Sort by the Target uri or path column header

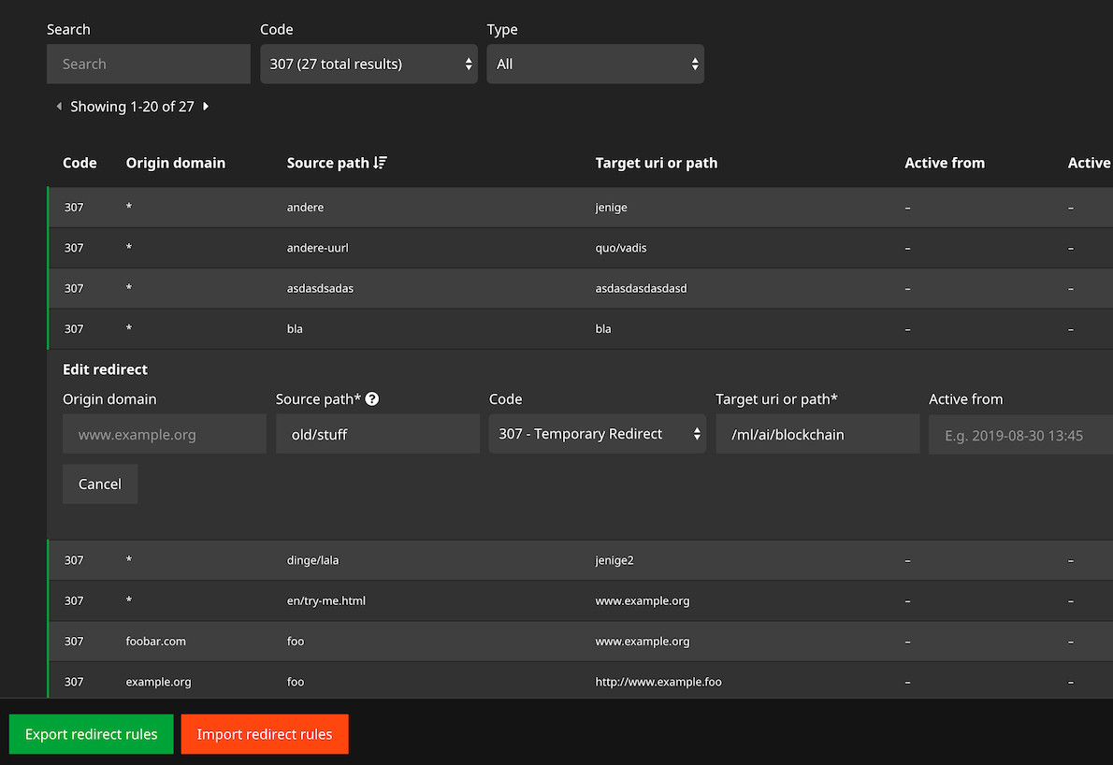coord(657,163)
